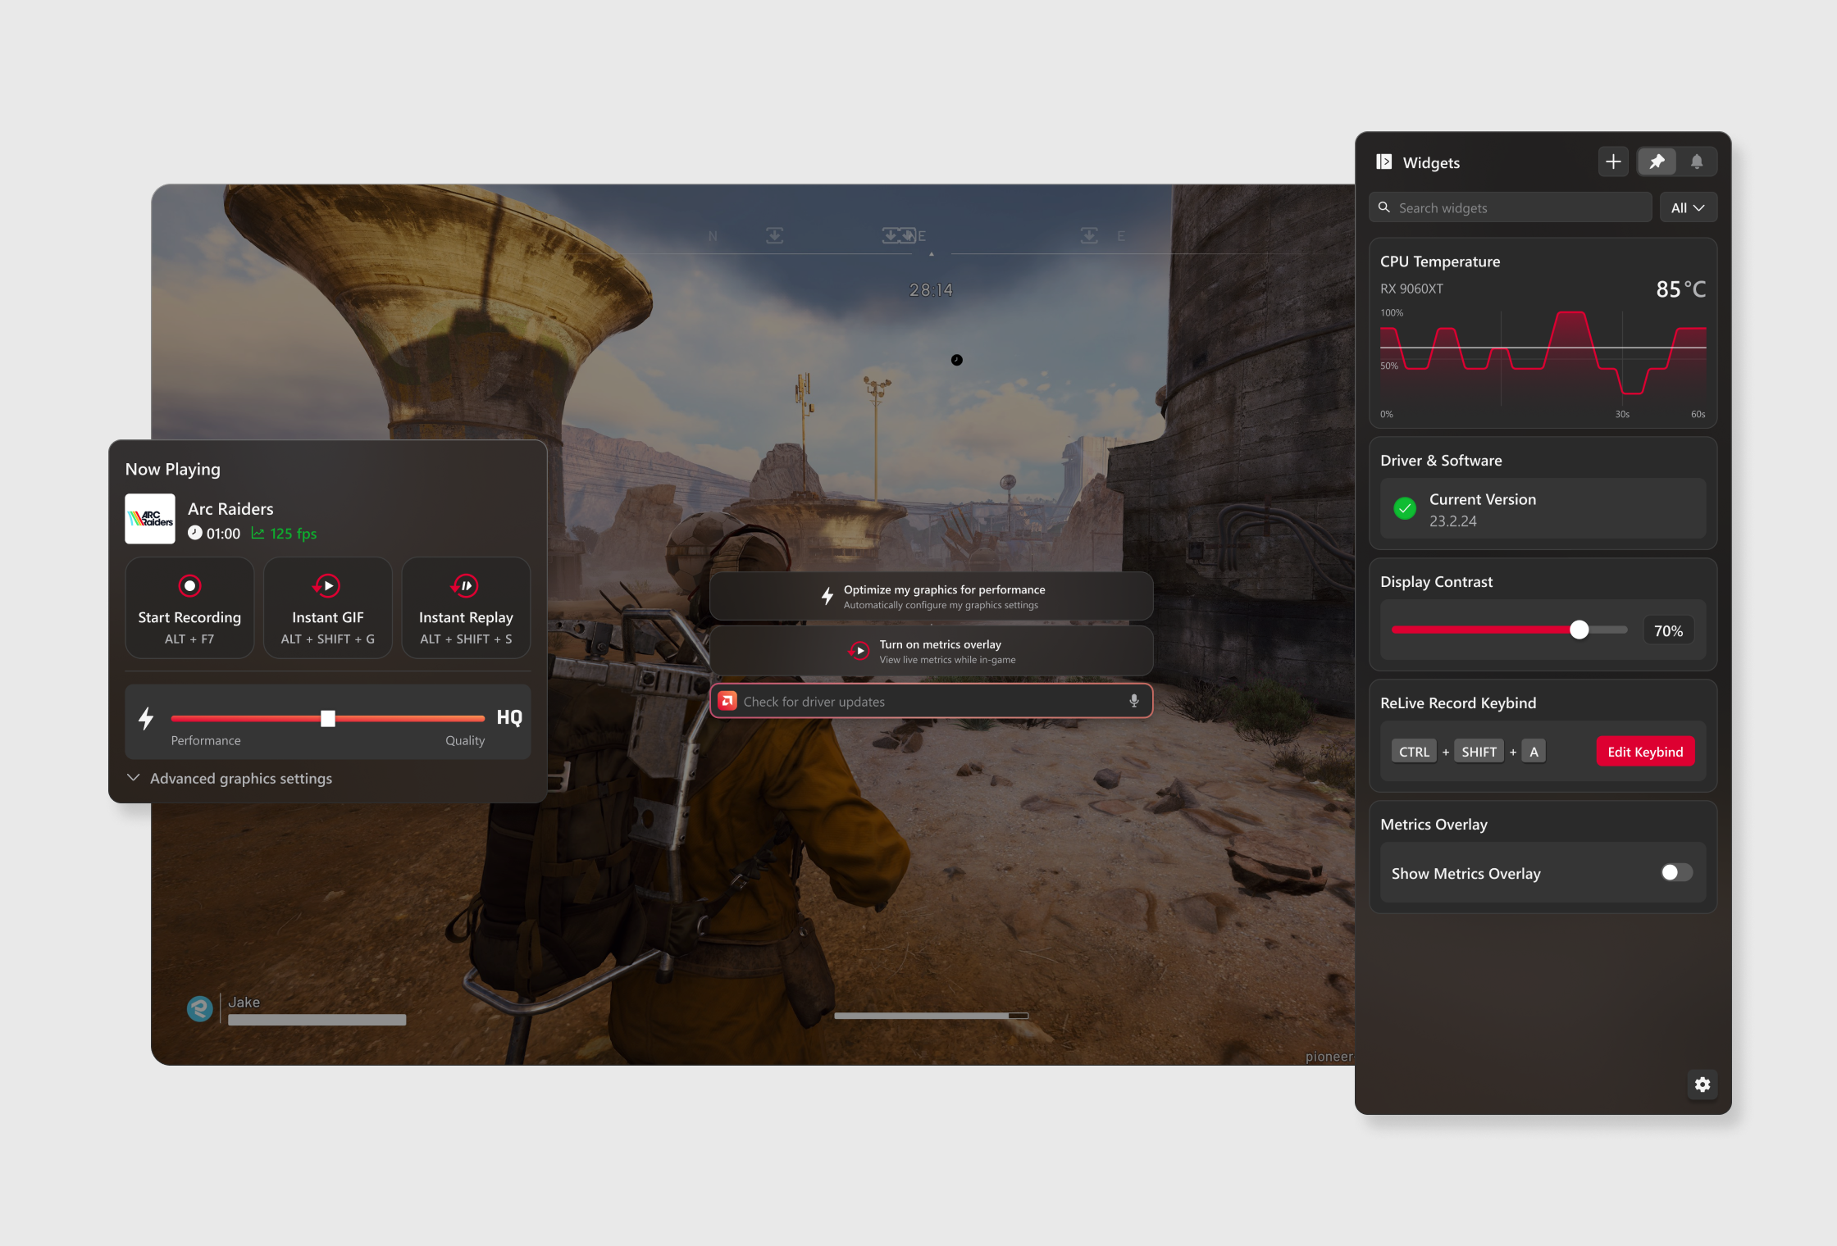
Task: Open notifications bell in Widgets header
Action: click(1697, 161)
